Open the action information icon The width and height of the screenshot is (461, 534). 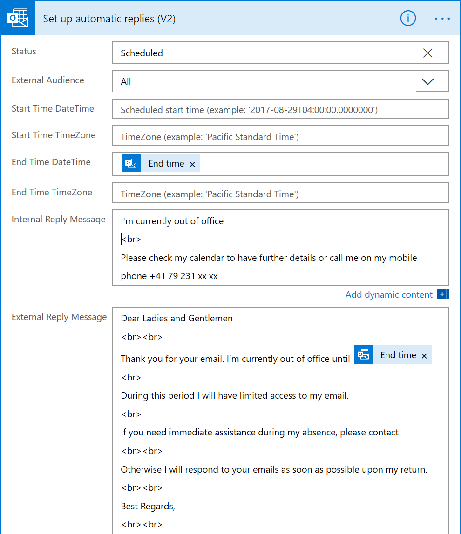click(408, 18)
